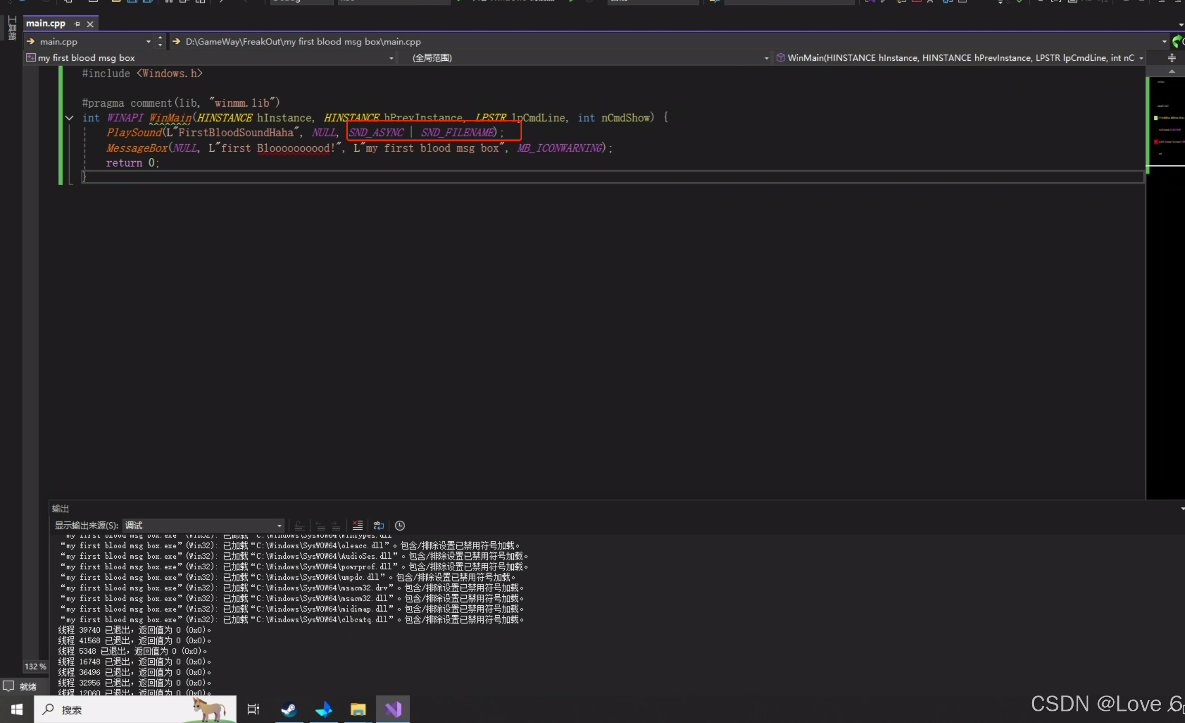Open the 全局范围 scope dropdown
1185x723 pixels.
click(766, 58)
